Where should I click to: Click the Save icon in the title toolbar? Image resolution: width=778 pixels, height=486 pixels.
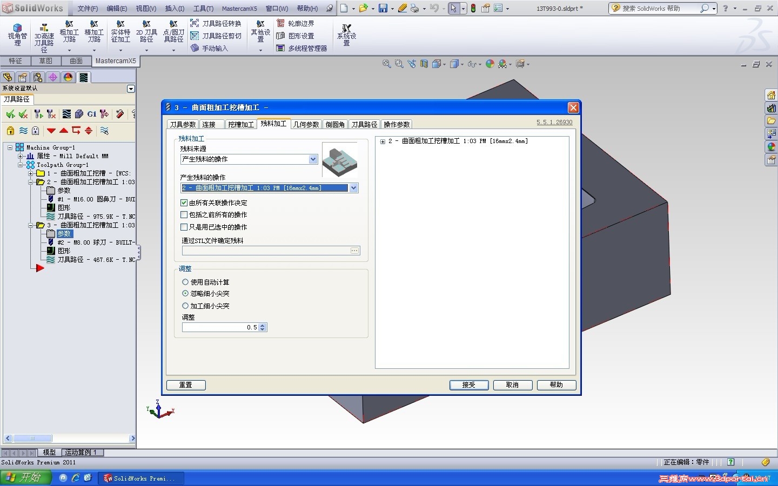[x=383, y=8]
